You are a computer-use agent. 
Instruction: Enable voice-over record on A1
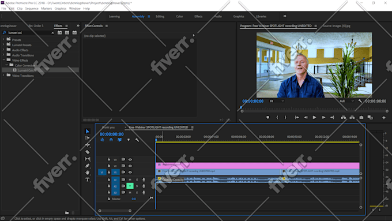tap(144, 179)
